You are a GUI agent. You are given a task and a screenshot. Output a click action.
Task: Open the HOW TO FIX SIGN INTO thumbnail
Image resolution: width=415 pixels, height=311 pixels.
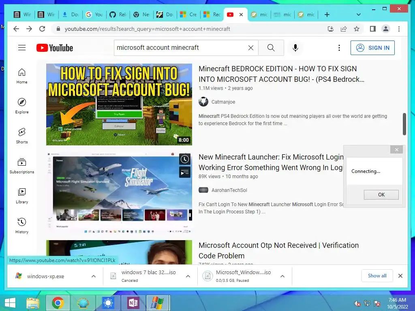(119, 104)
